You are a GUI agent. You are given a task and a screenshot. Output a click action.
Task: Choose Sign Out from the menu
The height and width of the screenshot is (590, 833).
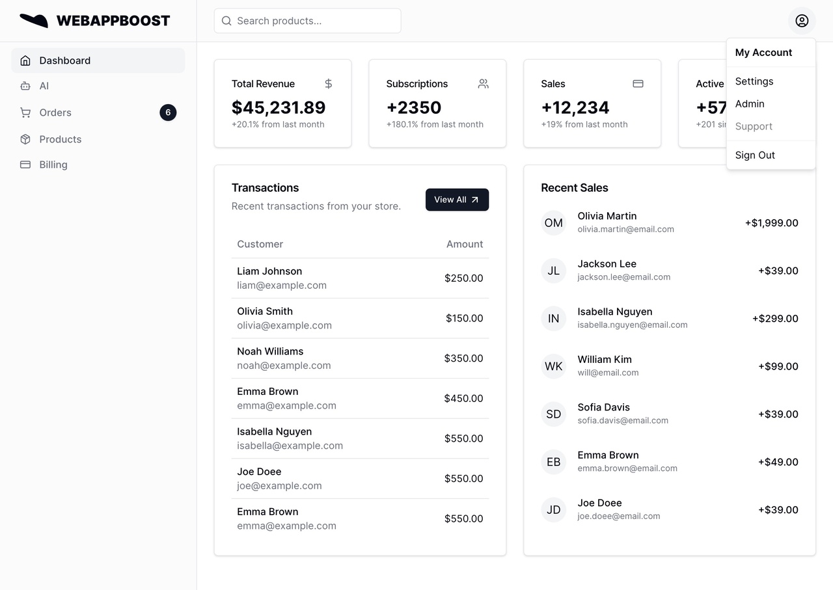coord(755,155)
